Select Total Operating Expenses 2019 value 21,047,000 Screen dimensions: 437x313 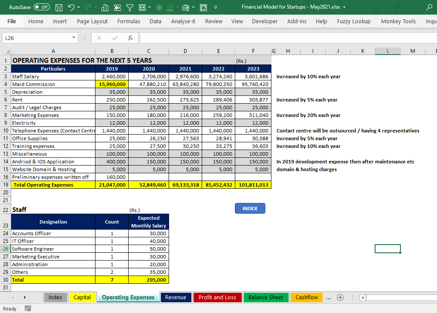(112, 184)
